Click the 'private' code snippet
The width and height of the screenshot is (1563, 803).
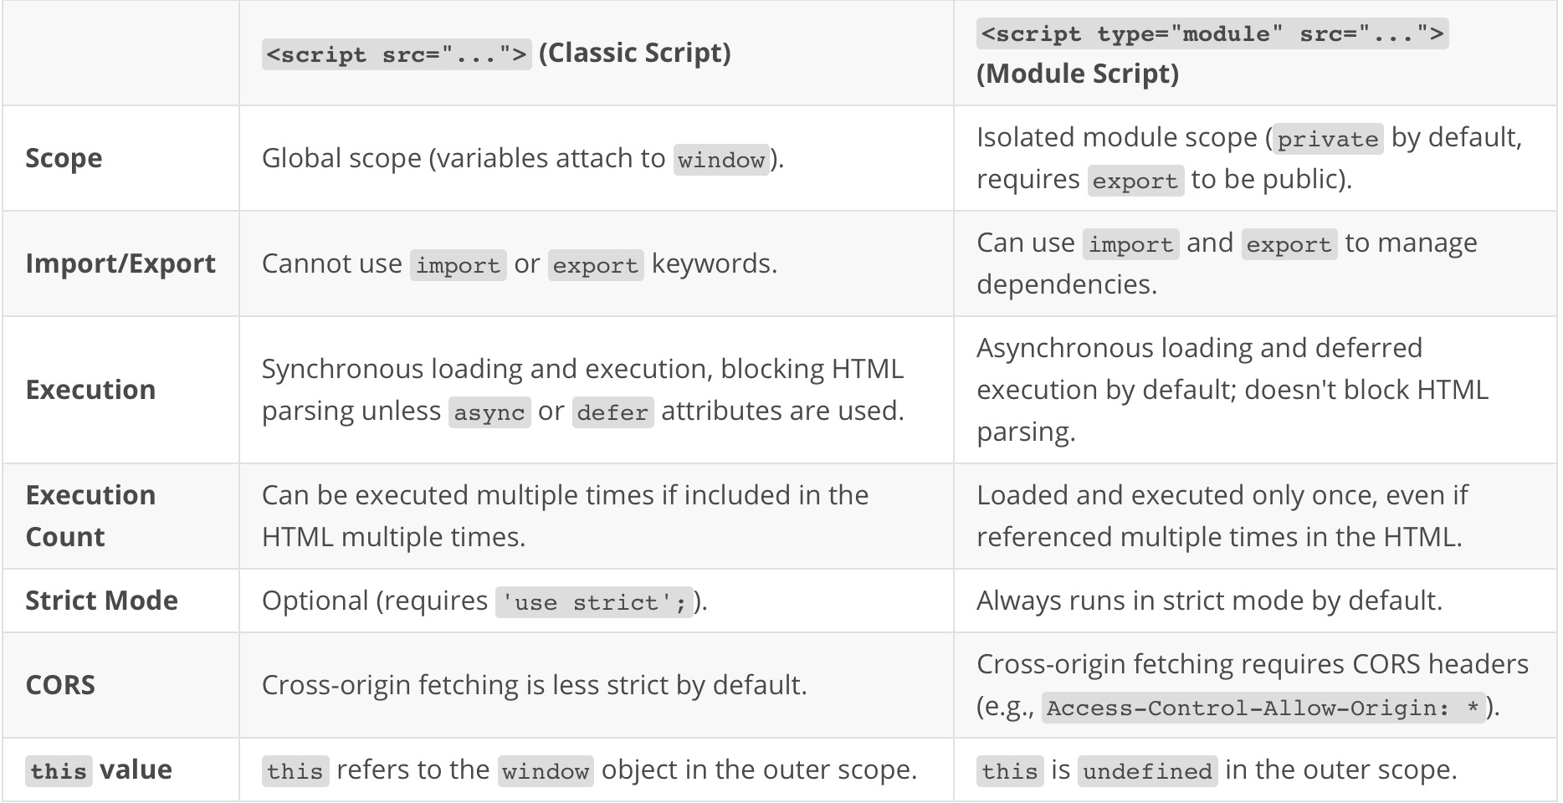pos(1327,139)
